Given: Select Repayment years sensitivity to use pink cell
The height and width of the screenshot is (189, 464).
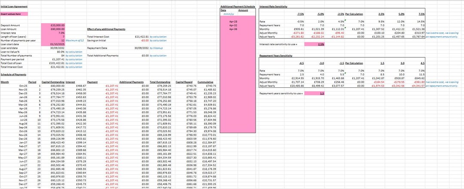Looking at the screenshot, I should coord(314,93).
